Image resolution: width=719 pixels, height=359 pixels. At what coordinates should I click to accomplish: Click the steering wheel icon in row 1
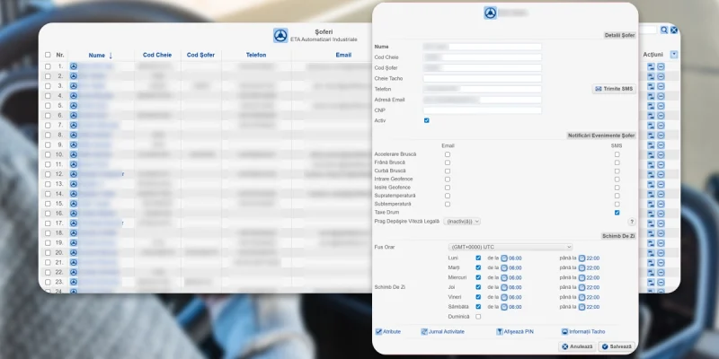(74, 66)
